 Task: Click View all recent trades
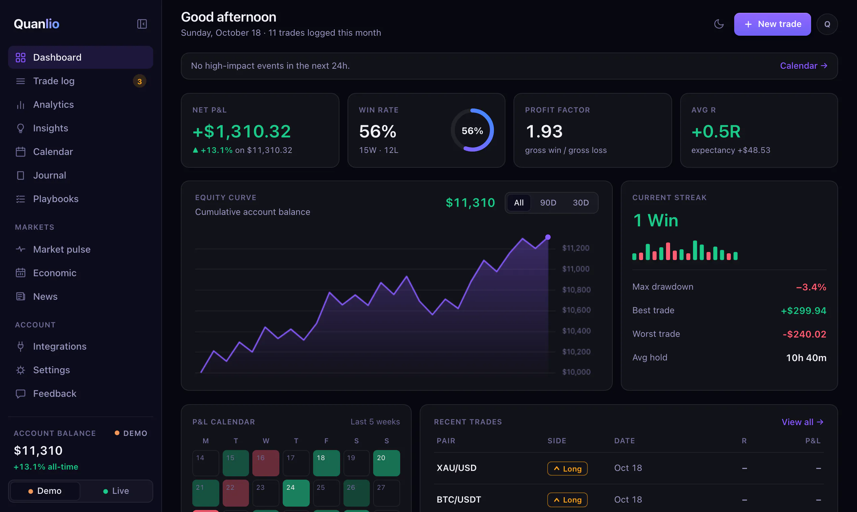click(802, 422)
